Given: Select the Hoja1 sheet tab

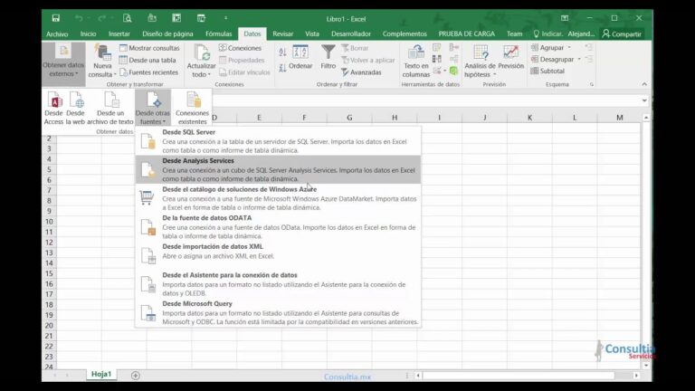Looking at the screenshot, I should [x=101, y=374].
